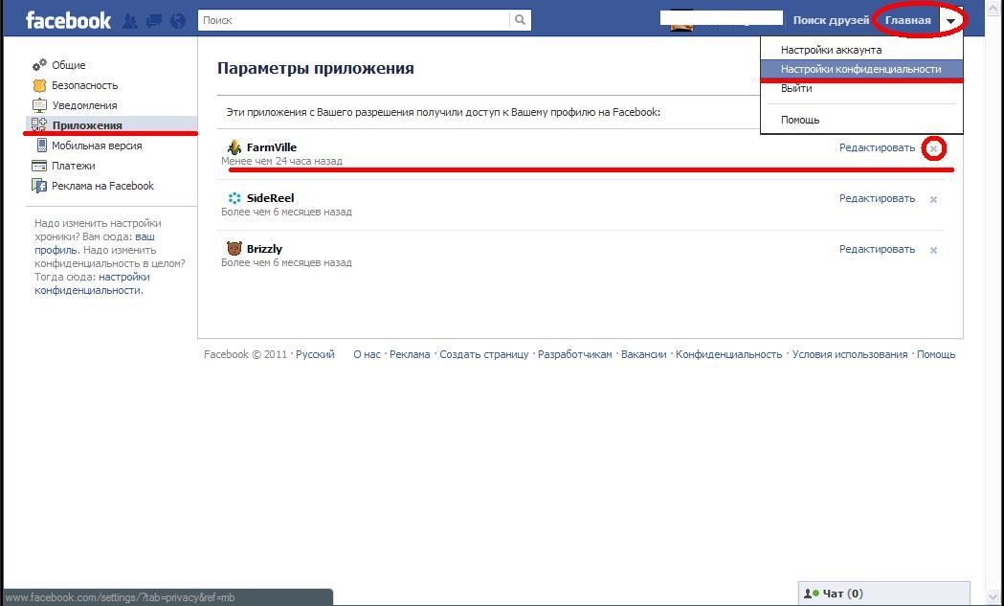
Task: Toggle the account dropdown arrow
Action: (950, 21)
